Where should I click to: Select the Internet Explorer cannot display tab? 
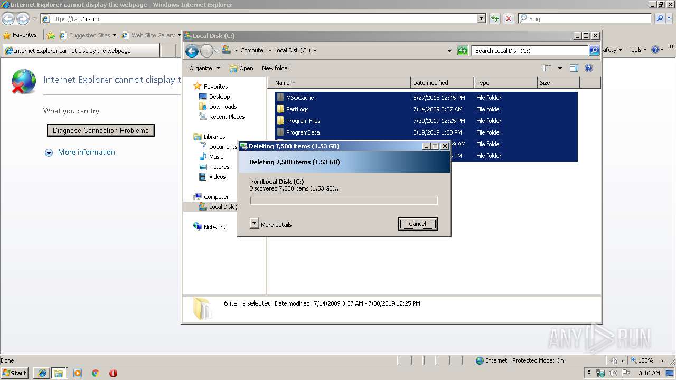coord(81,51)
